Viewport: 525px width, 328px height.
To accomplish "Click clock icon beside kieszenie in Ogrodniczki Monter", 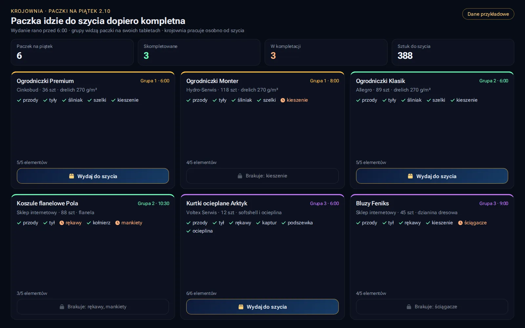I will (283, 100).
